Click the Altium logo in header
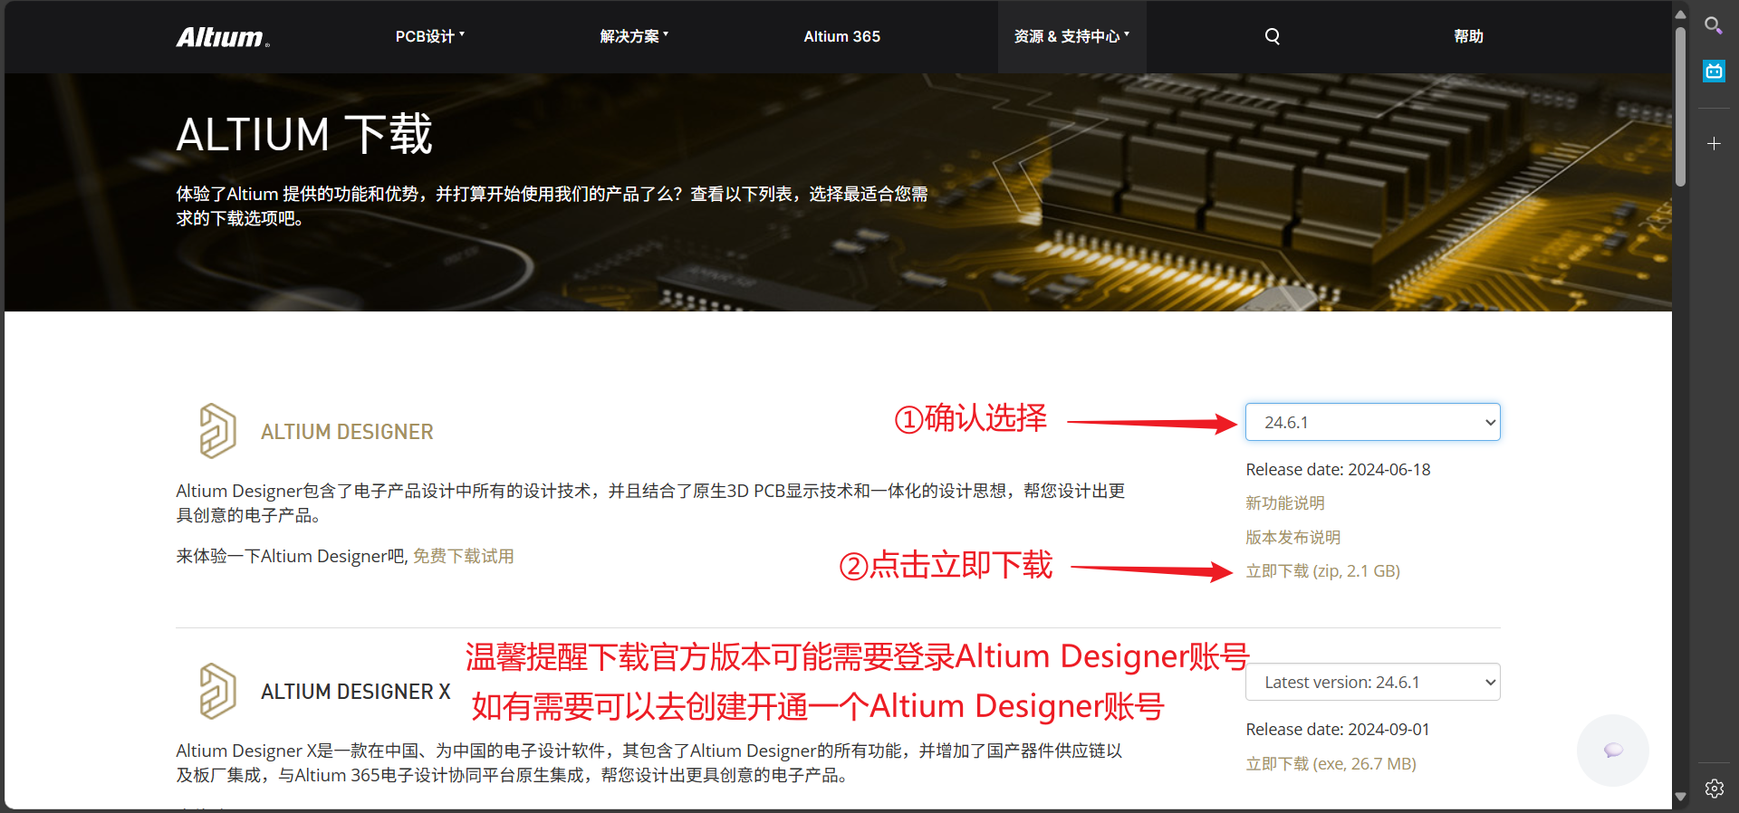This screenshot has height=813, width=1739. pyautogui.click(x=223, y=37)
